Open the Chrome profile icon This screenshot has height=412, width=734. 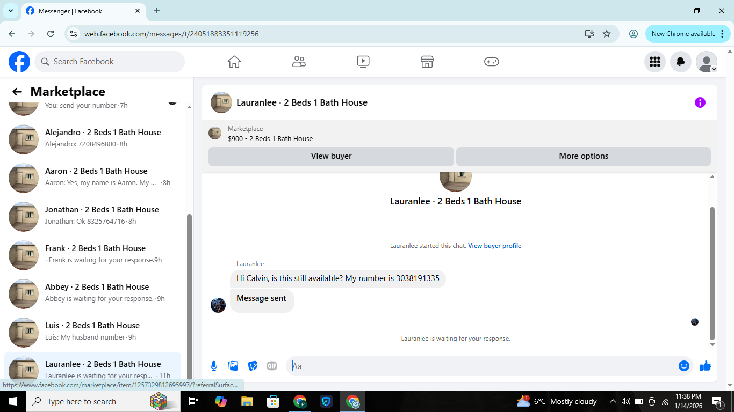point(634,34)
